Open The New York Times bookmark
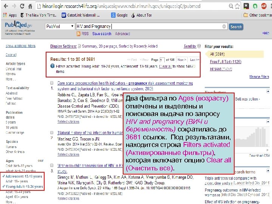This screenshot has height=204, width=272. tap(38, 15)
